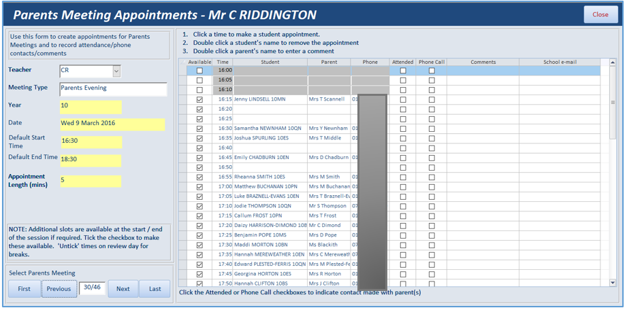Select student Jodie THOMPSON 10QN
Image resolution: width=627 pixels, height=310 pixels.
pos(263,206)
